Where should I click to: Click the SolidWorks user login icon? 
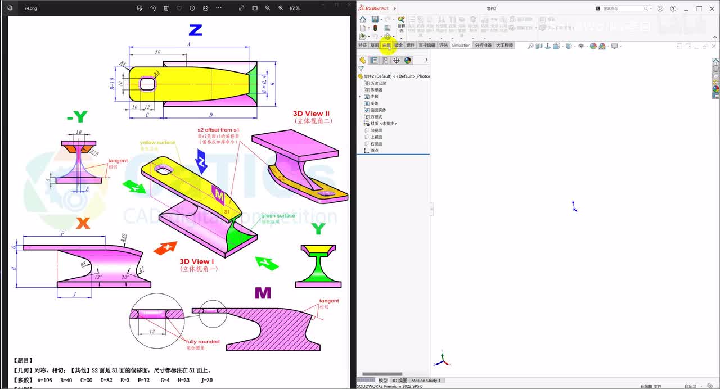660,8
